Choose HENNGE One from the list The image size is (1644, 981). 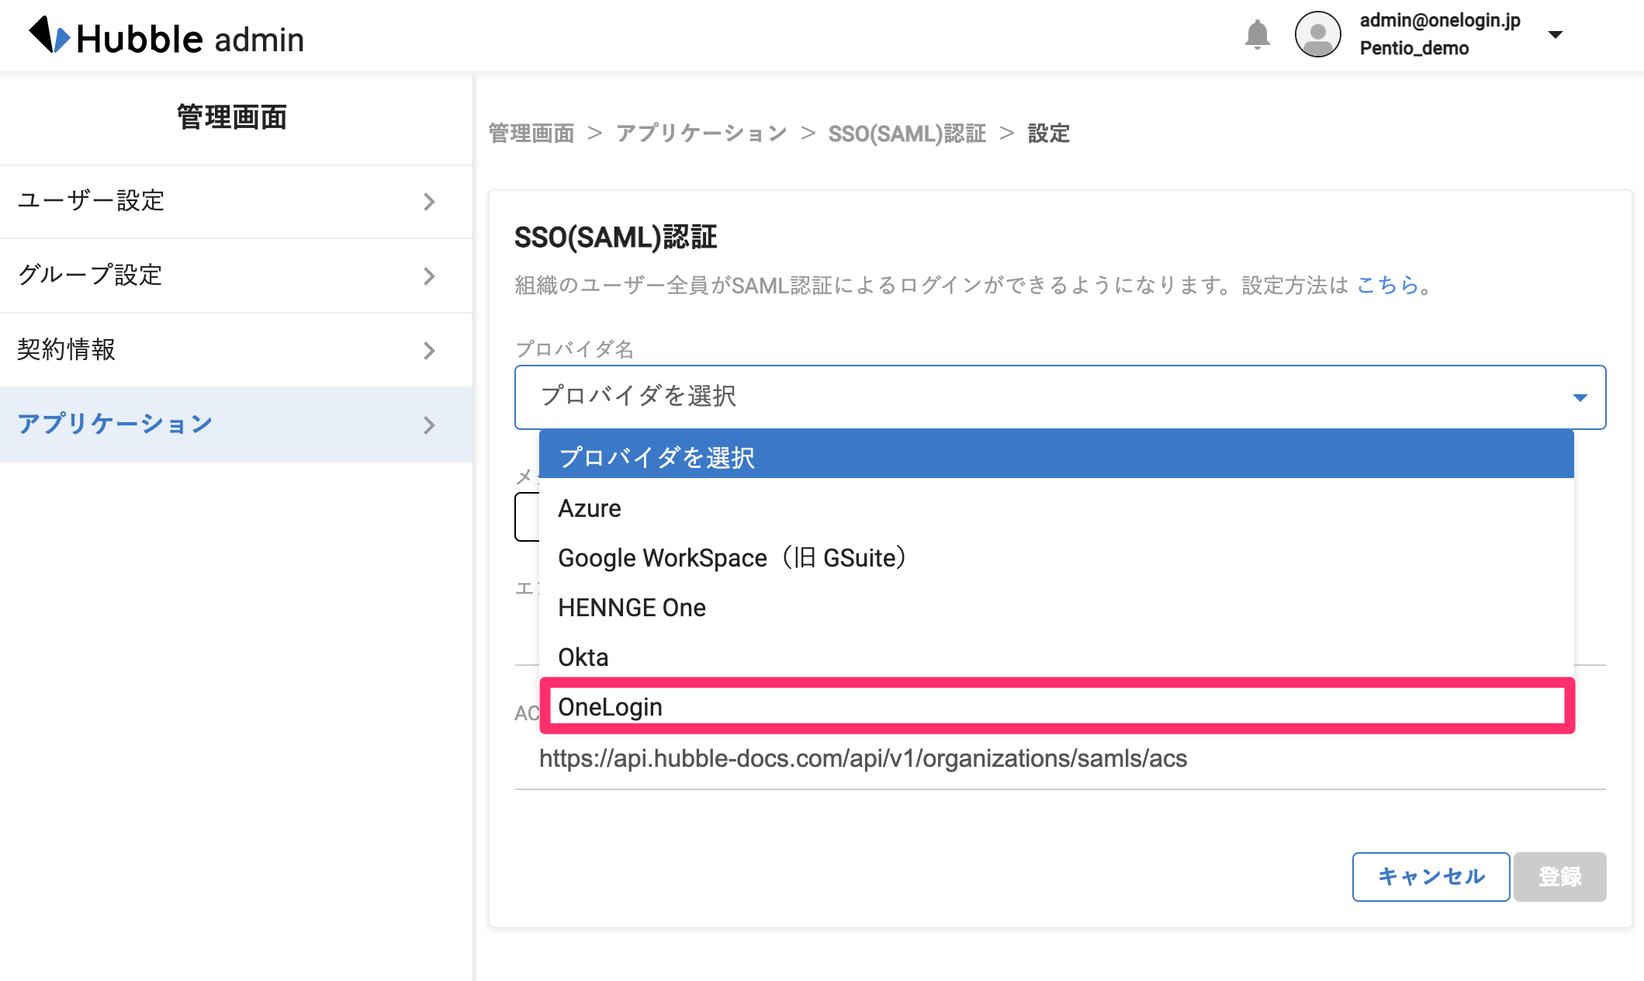(1056, 608)
